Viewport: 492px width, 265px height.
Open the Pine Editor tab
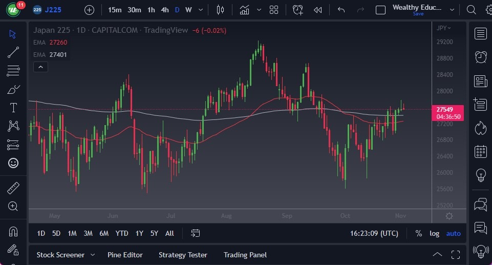click(x=125, y=255)
